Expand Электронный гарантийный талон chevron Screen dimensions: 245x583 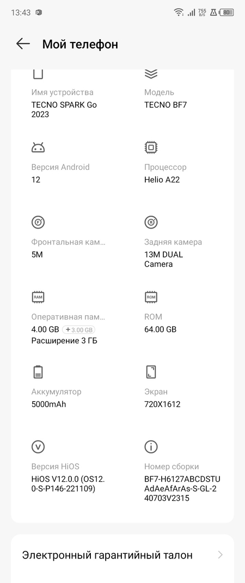click(x=220, y=555)
